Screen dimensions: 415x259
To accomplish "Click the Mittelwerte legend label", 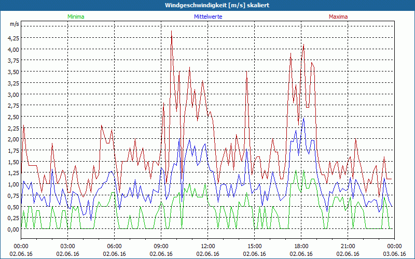I will (x=208, y=17).
